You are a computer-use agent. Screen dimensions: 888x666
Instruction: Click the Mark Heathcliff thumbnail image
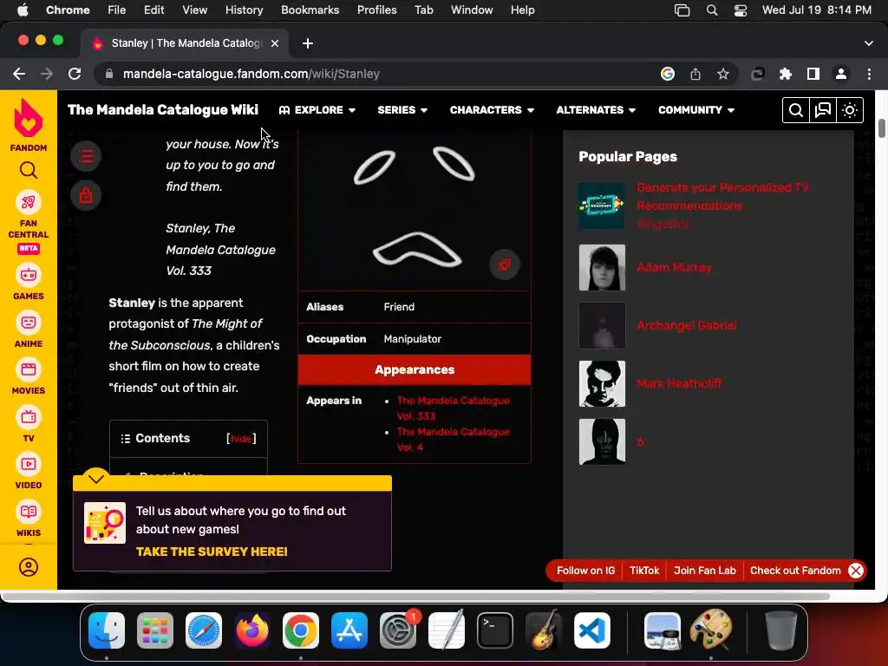(602, 383)
